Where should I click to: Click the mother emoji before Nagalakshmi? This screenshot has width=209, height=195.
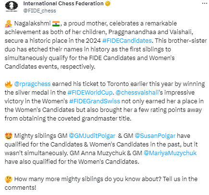click(x=9, y=24)
